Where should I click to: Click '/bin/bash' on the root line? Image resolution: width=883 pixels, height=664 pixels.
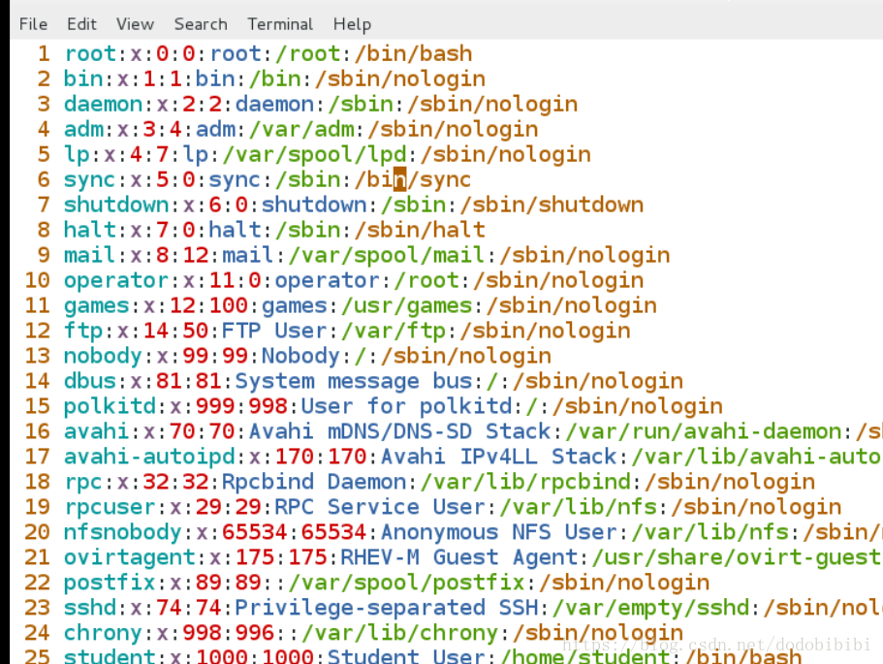(x=413, y=53)
